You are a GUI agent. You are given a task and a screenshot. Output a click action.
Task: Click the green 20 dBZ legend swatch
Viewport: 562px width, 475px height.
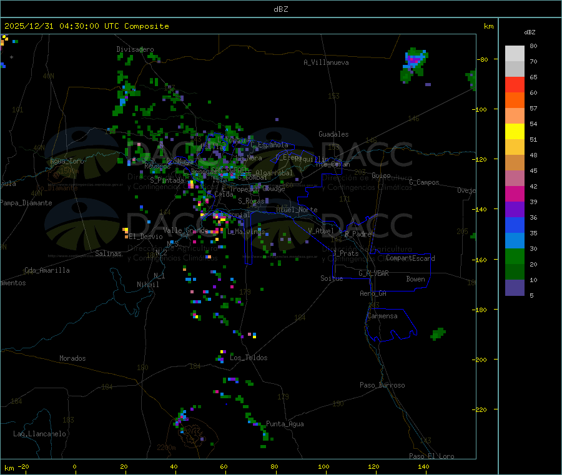click(515, 256)
